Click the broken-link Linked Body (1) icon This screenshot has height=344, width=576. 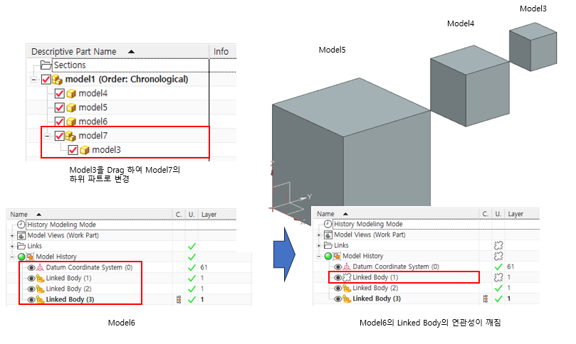[347, 277]
